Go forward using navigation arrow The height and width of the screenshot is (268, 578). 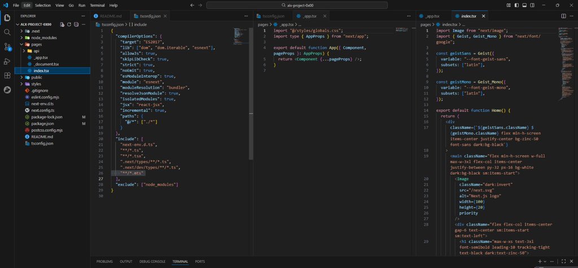(x=200, y=5)
